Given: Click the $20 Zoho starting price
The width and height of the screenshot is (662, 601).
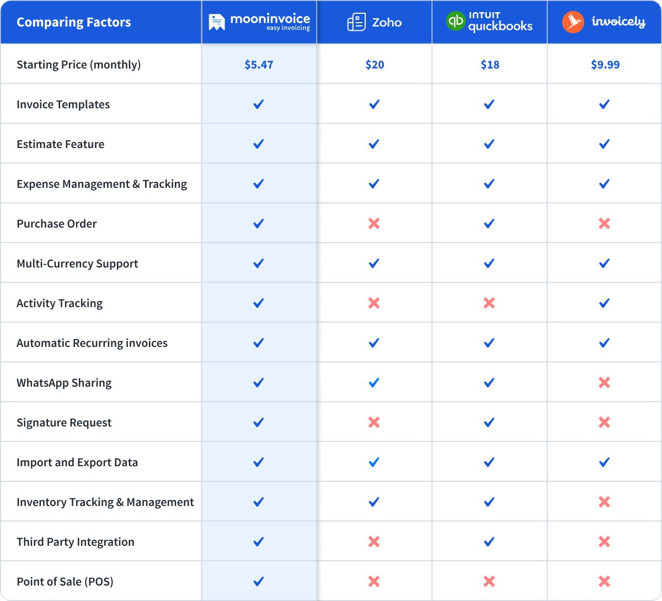Looking at the screenshot, I should click(375, 65).
